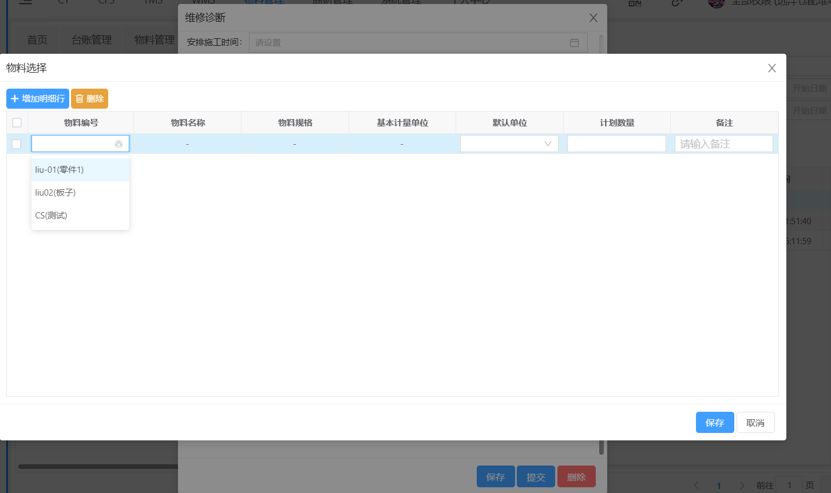
Task: Click the 取消 button
Action: [755, 423]
